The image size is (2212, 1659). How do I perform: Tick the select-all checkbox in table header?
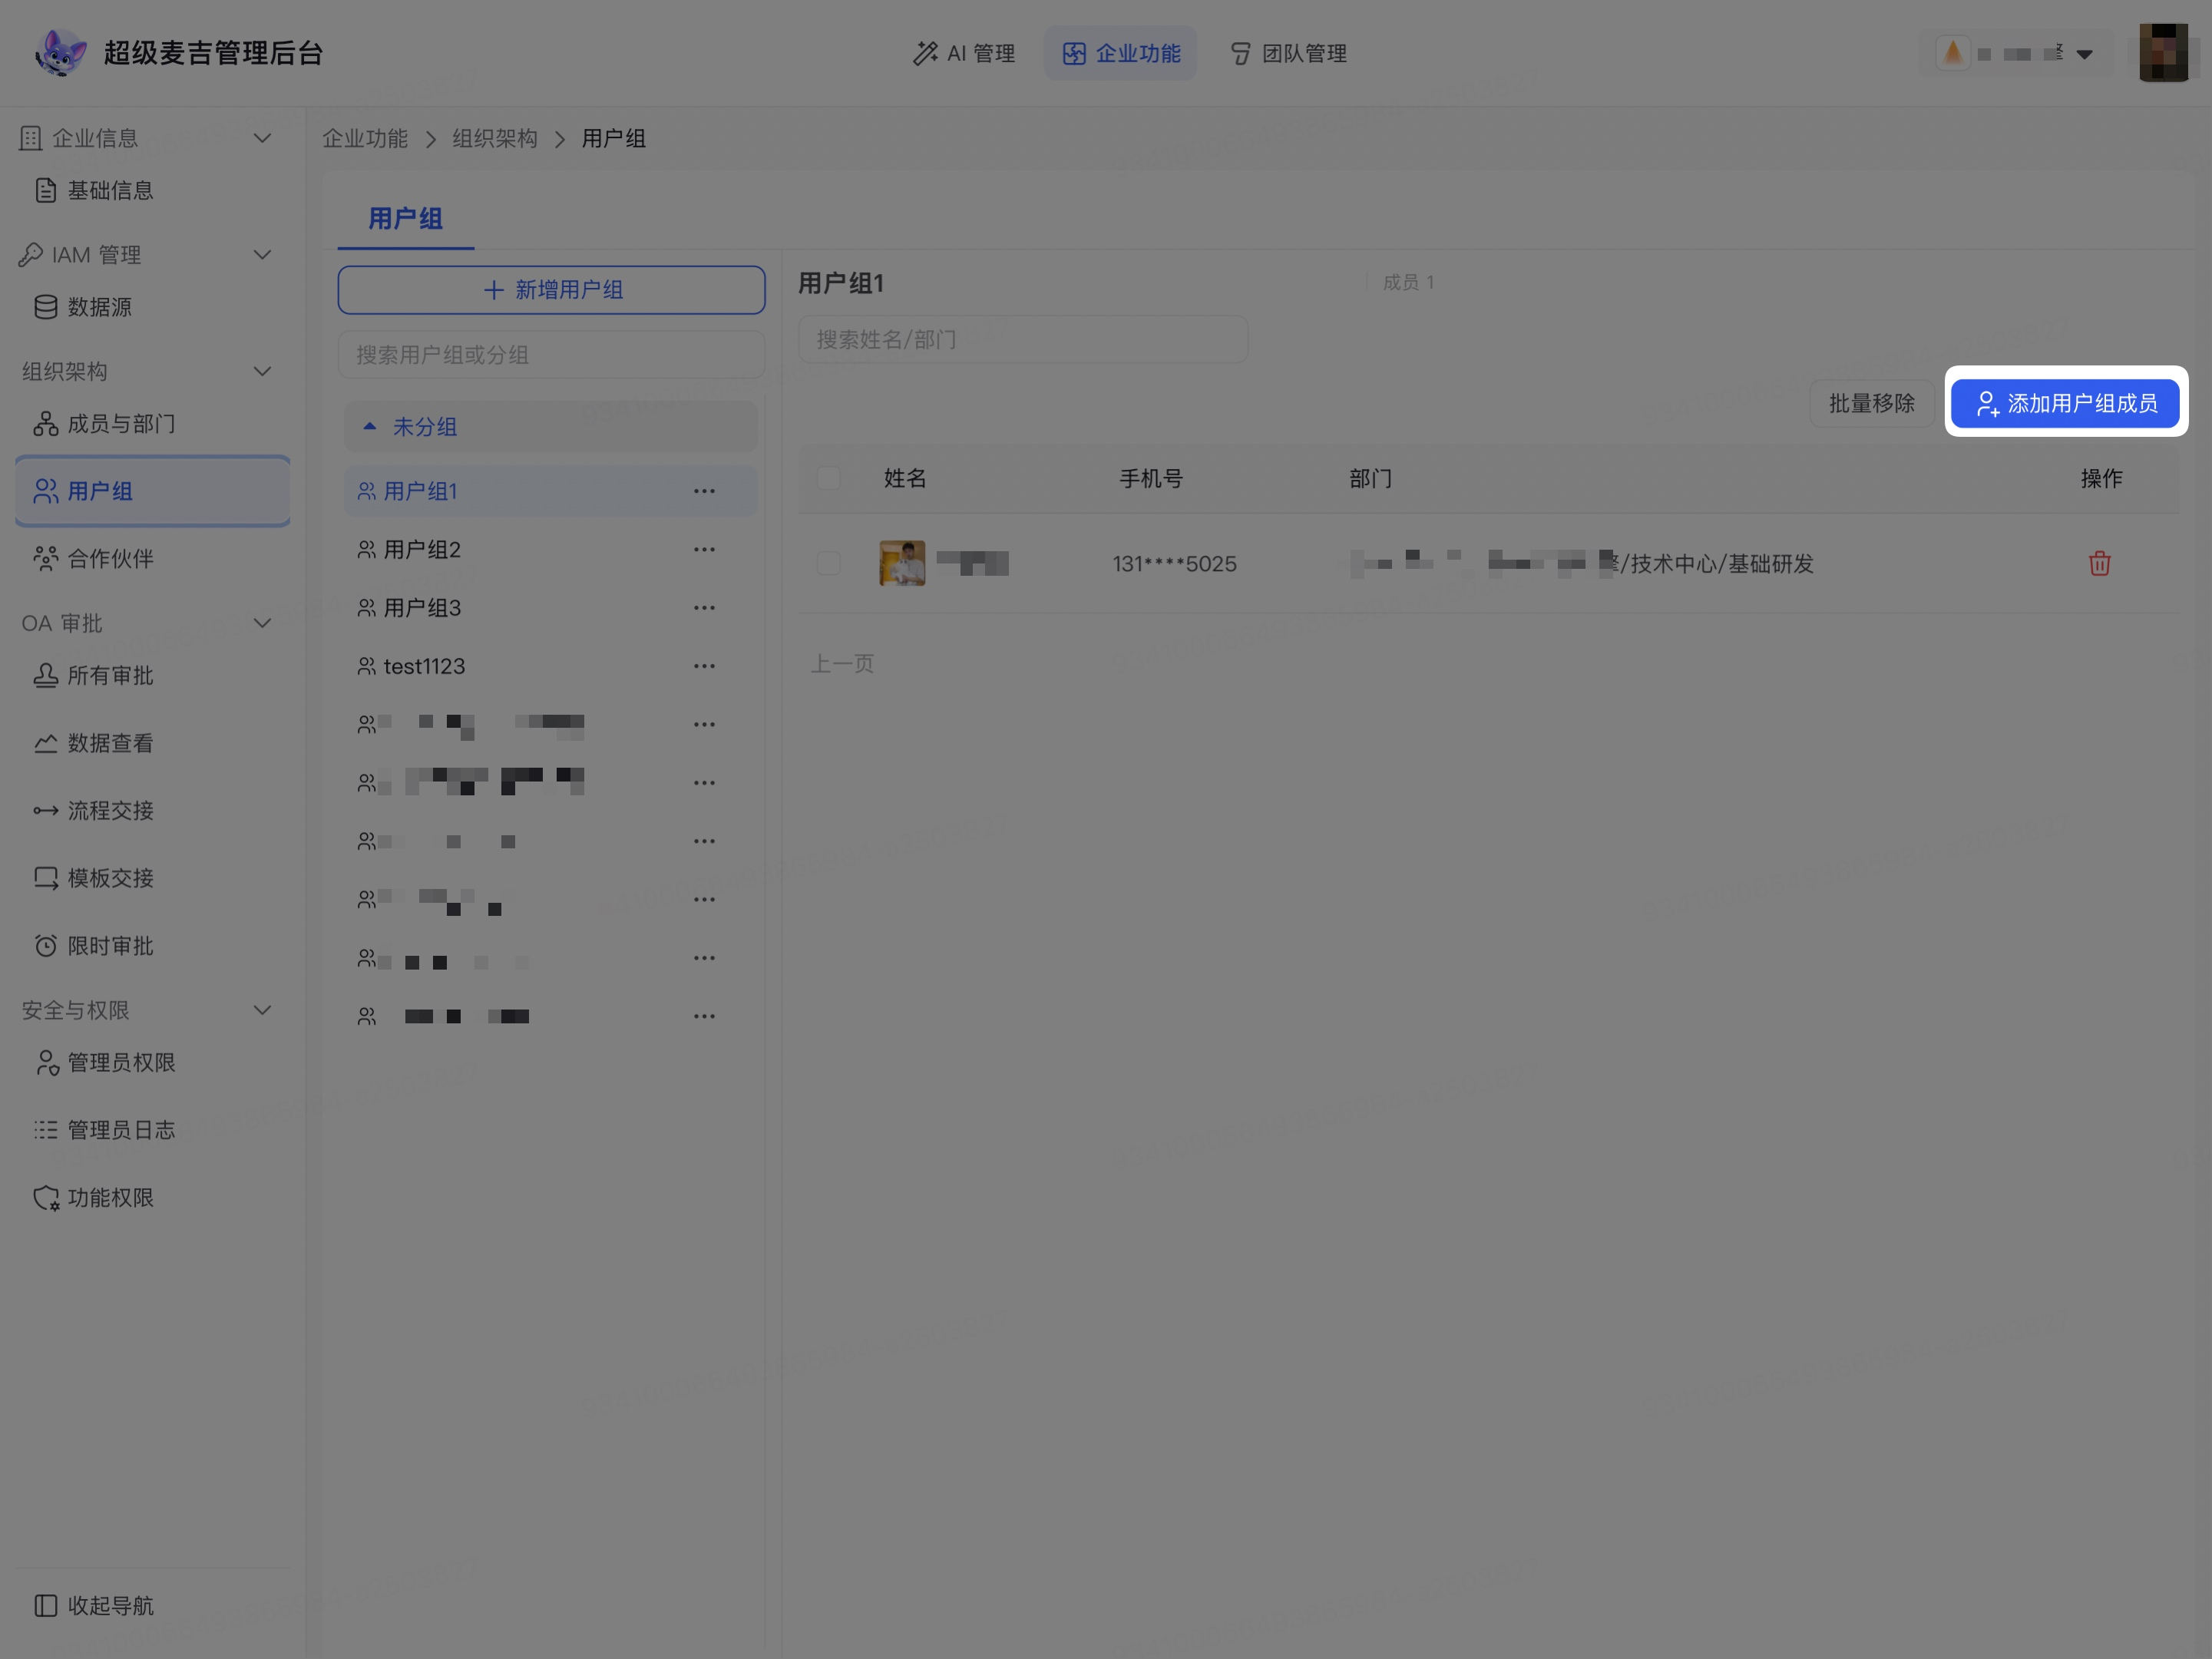coord(828,478)
